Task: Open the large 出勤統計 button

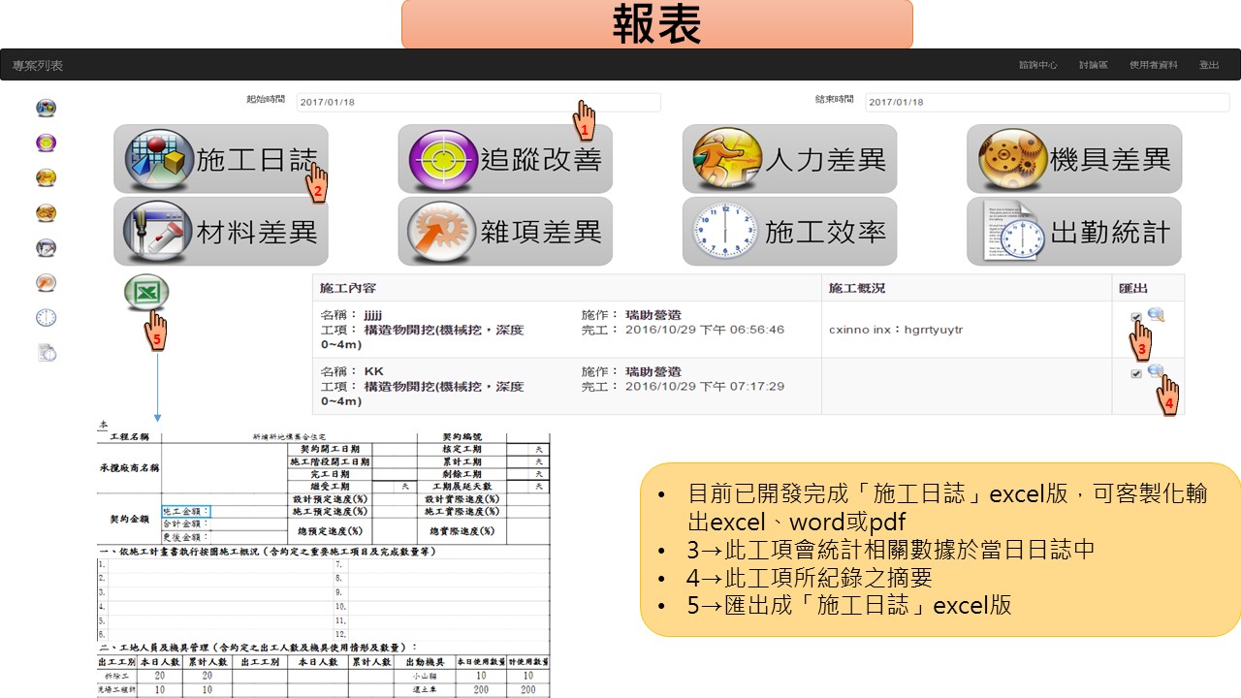Action: pos(1073,232)
